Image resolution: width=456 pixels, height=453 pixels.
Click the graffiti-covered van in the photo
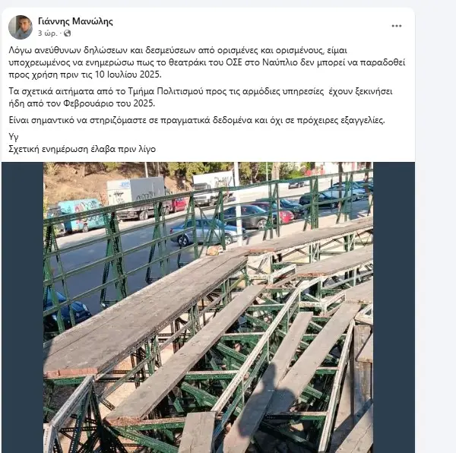tap(81, 214)
